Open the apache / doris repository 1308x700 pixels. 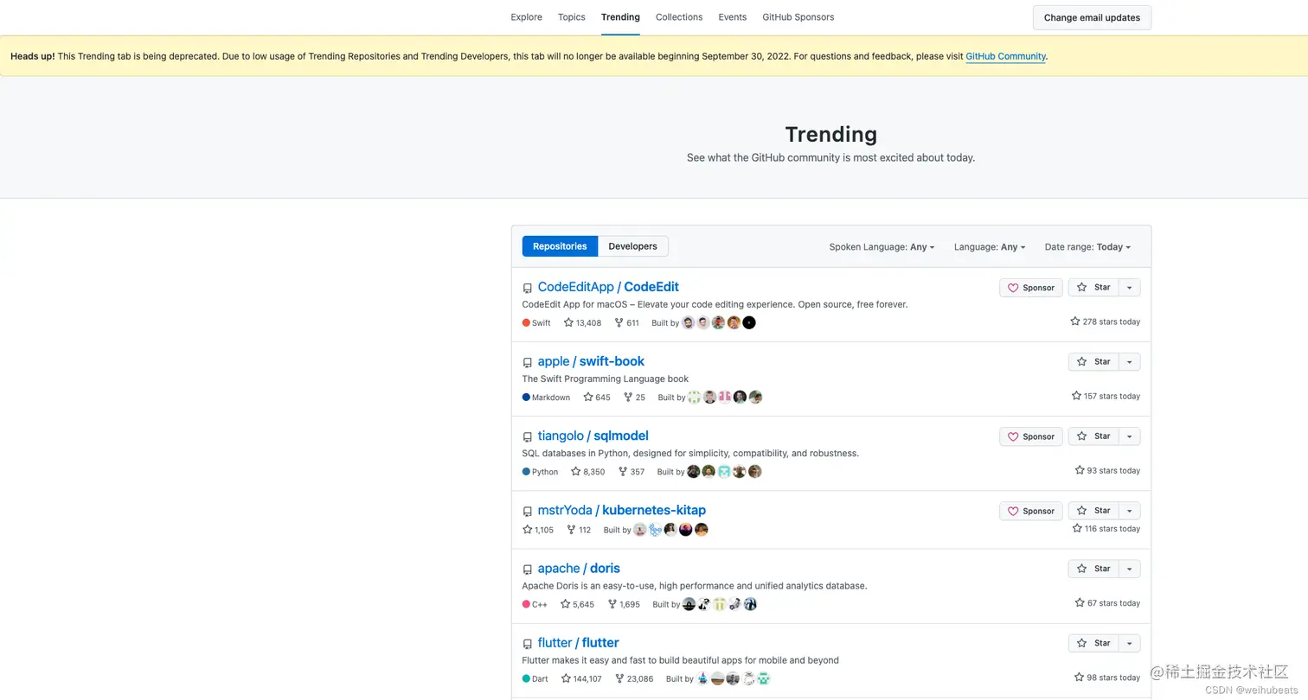tap(579, 568)
